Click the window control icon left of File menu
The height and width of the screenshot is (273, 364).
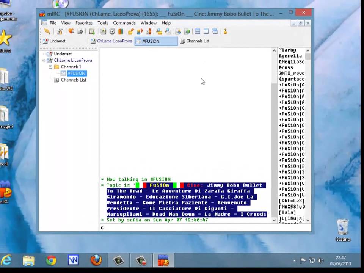[44, 23]
